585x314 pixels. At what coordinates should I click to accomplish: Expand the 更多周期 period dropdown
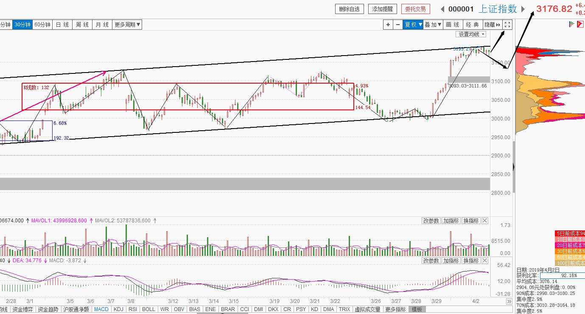click(x=127, y=25)
